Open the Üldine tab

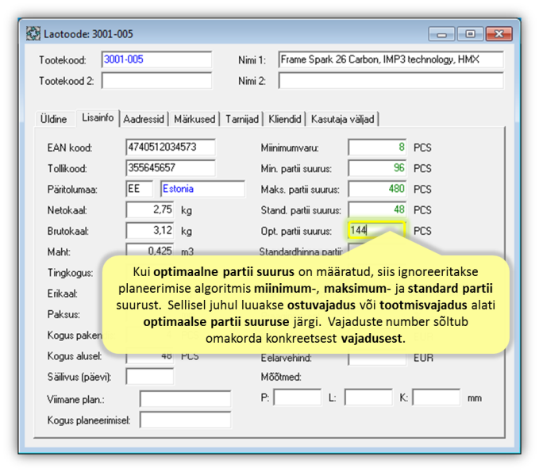53,119
